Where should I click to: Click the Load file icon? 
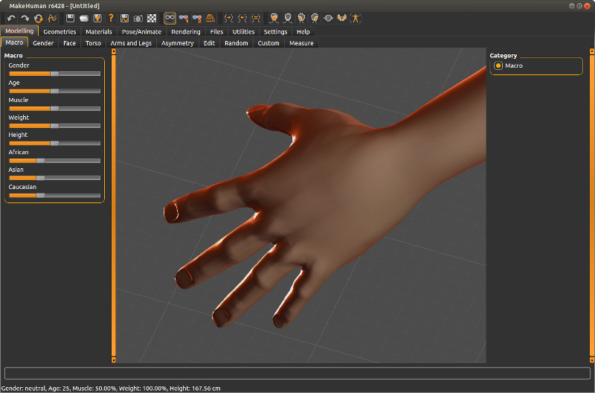pos(84,18)
